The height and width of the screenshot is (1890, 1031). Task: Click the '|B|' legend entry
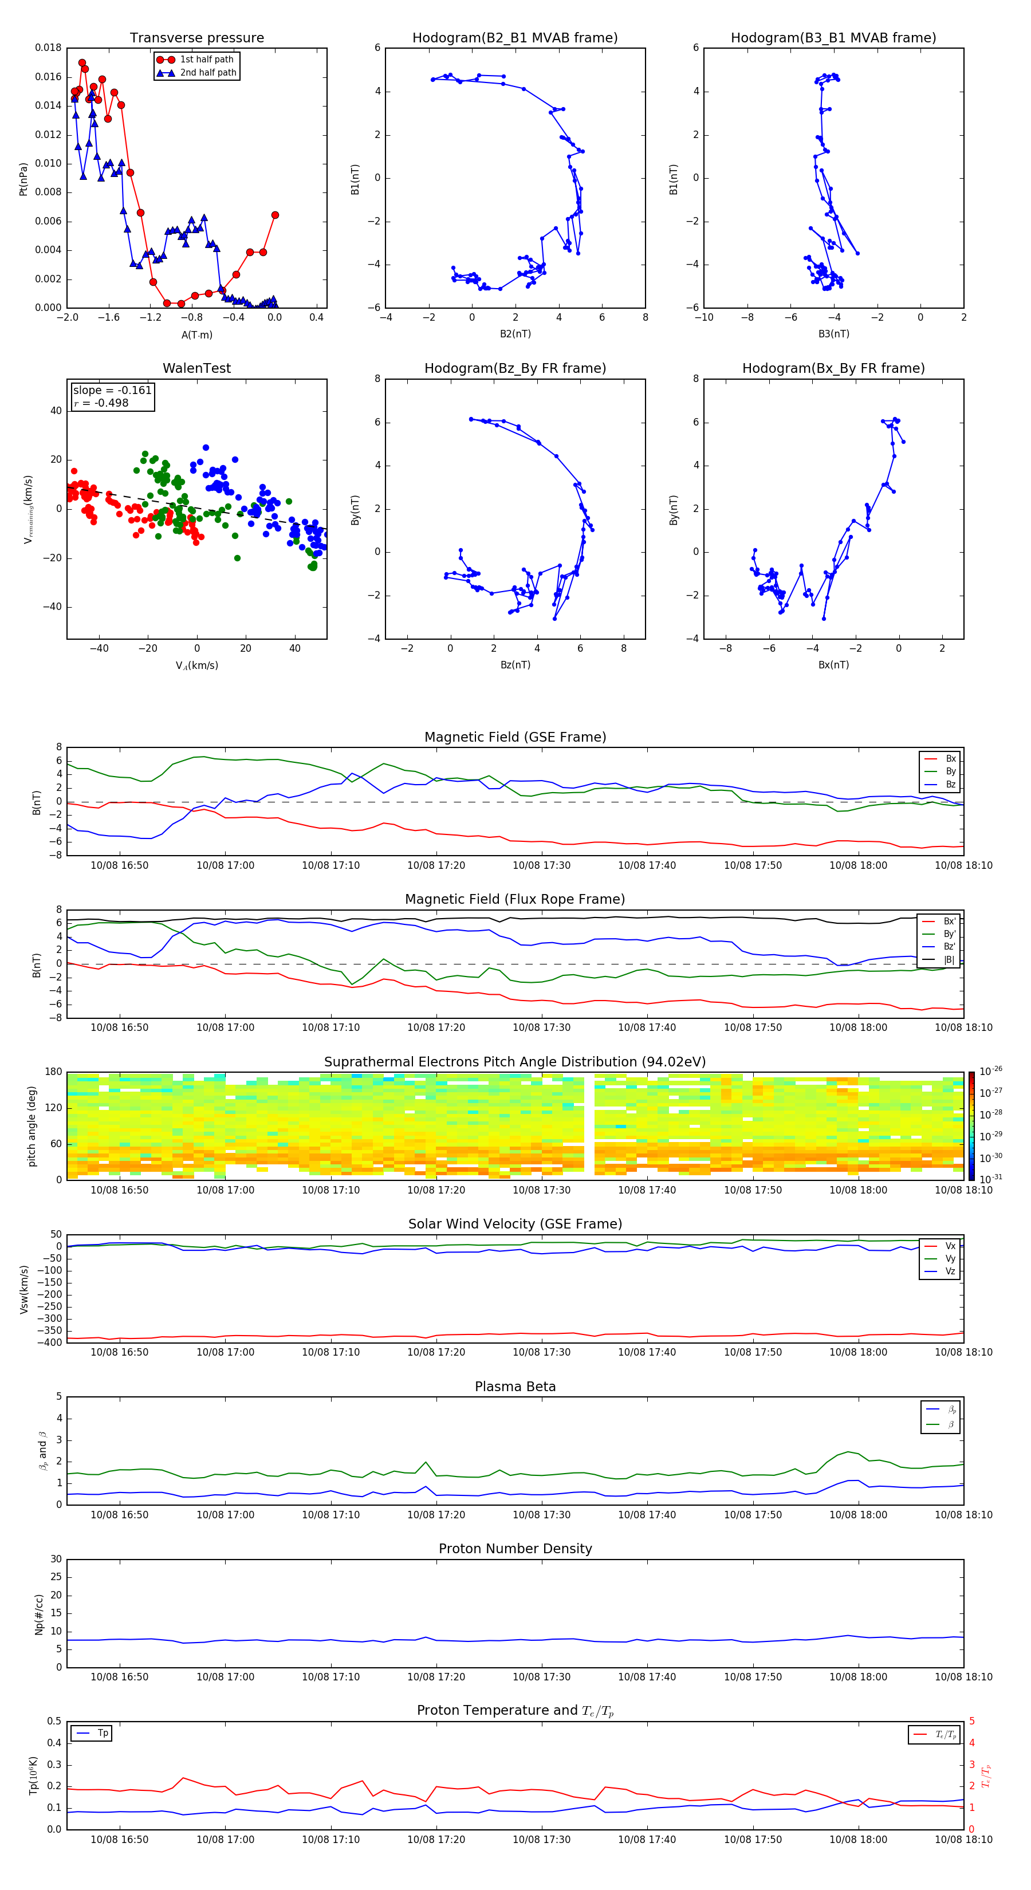tap(940, 960)
